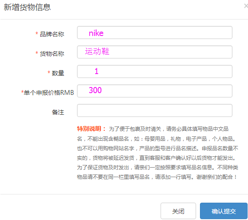Click the 单个申报价格RMB label

tap(49, 93)
